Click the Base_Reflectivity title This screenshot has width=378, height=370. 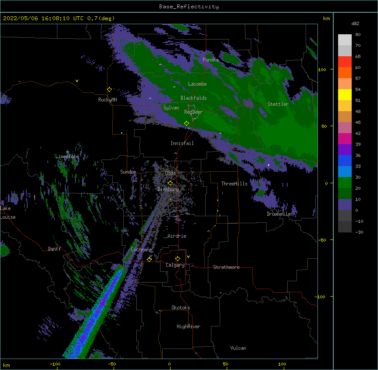[x=189, y=7]
